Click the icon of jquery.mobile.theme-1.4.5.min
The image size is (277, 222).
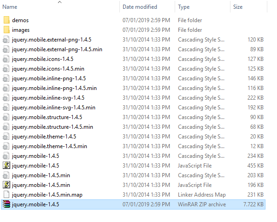click(6, 146)
